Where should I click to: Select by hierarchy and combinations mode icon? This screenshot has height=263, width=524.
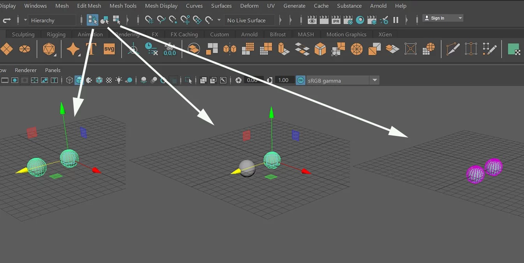92,20
